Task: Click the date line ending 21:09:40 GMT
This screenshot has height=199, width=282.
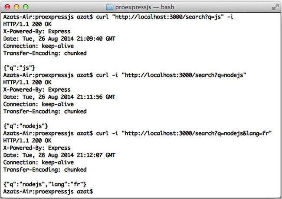Action: [59, 39]
